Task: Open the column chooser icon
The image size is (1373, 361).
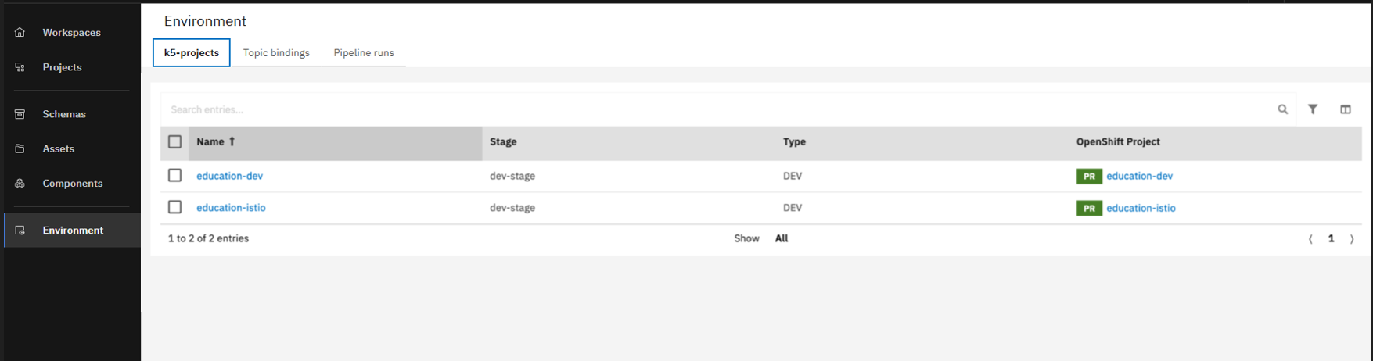Action: [x=1345, y=109]
